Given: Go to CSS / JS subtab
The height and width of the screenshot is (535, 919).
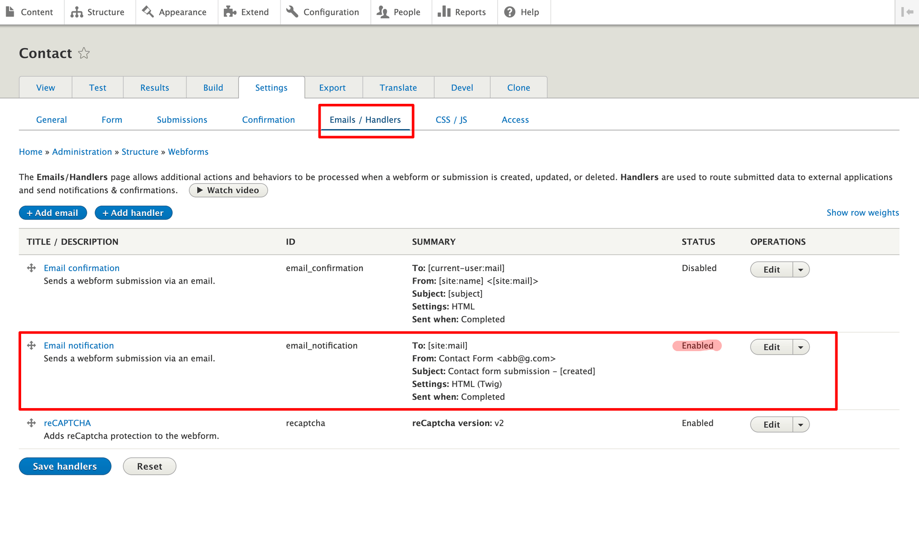Looking at the screenshot, I should point(451,120).
